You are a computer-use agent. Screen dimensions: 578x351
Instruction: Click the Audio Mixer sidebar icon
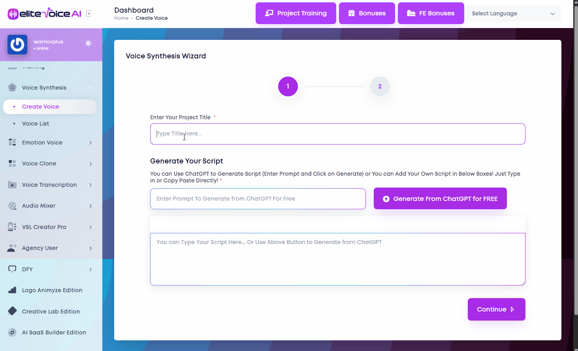pyautogui.click(x=12, y=206)
